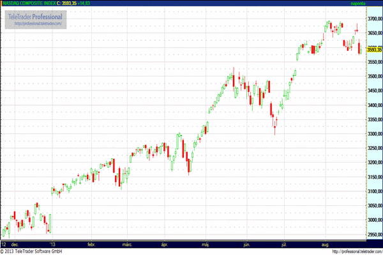This screenshot has height=255, width=383.
Task: Select the "márc." label on the time axis
Action: pyautogui.click(x=128, y=244)
